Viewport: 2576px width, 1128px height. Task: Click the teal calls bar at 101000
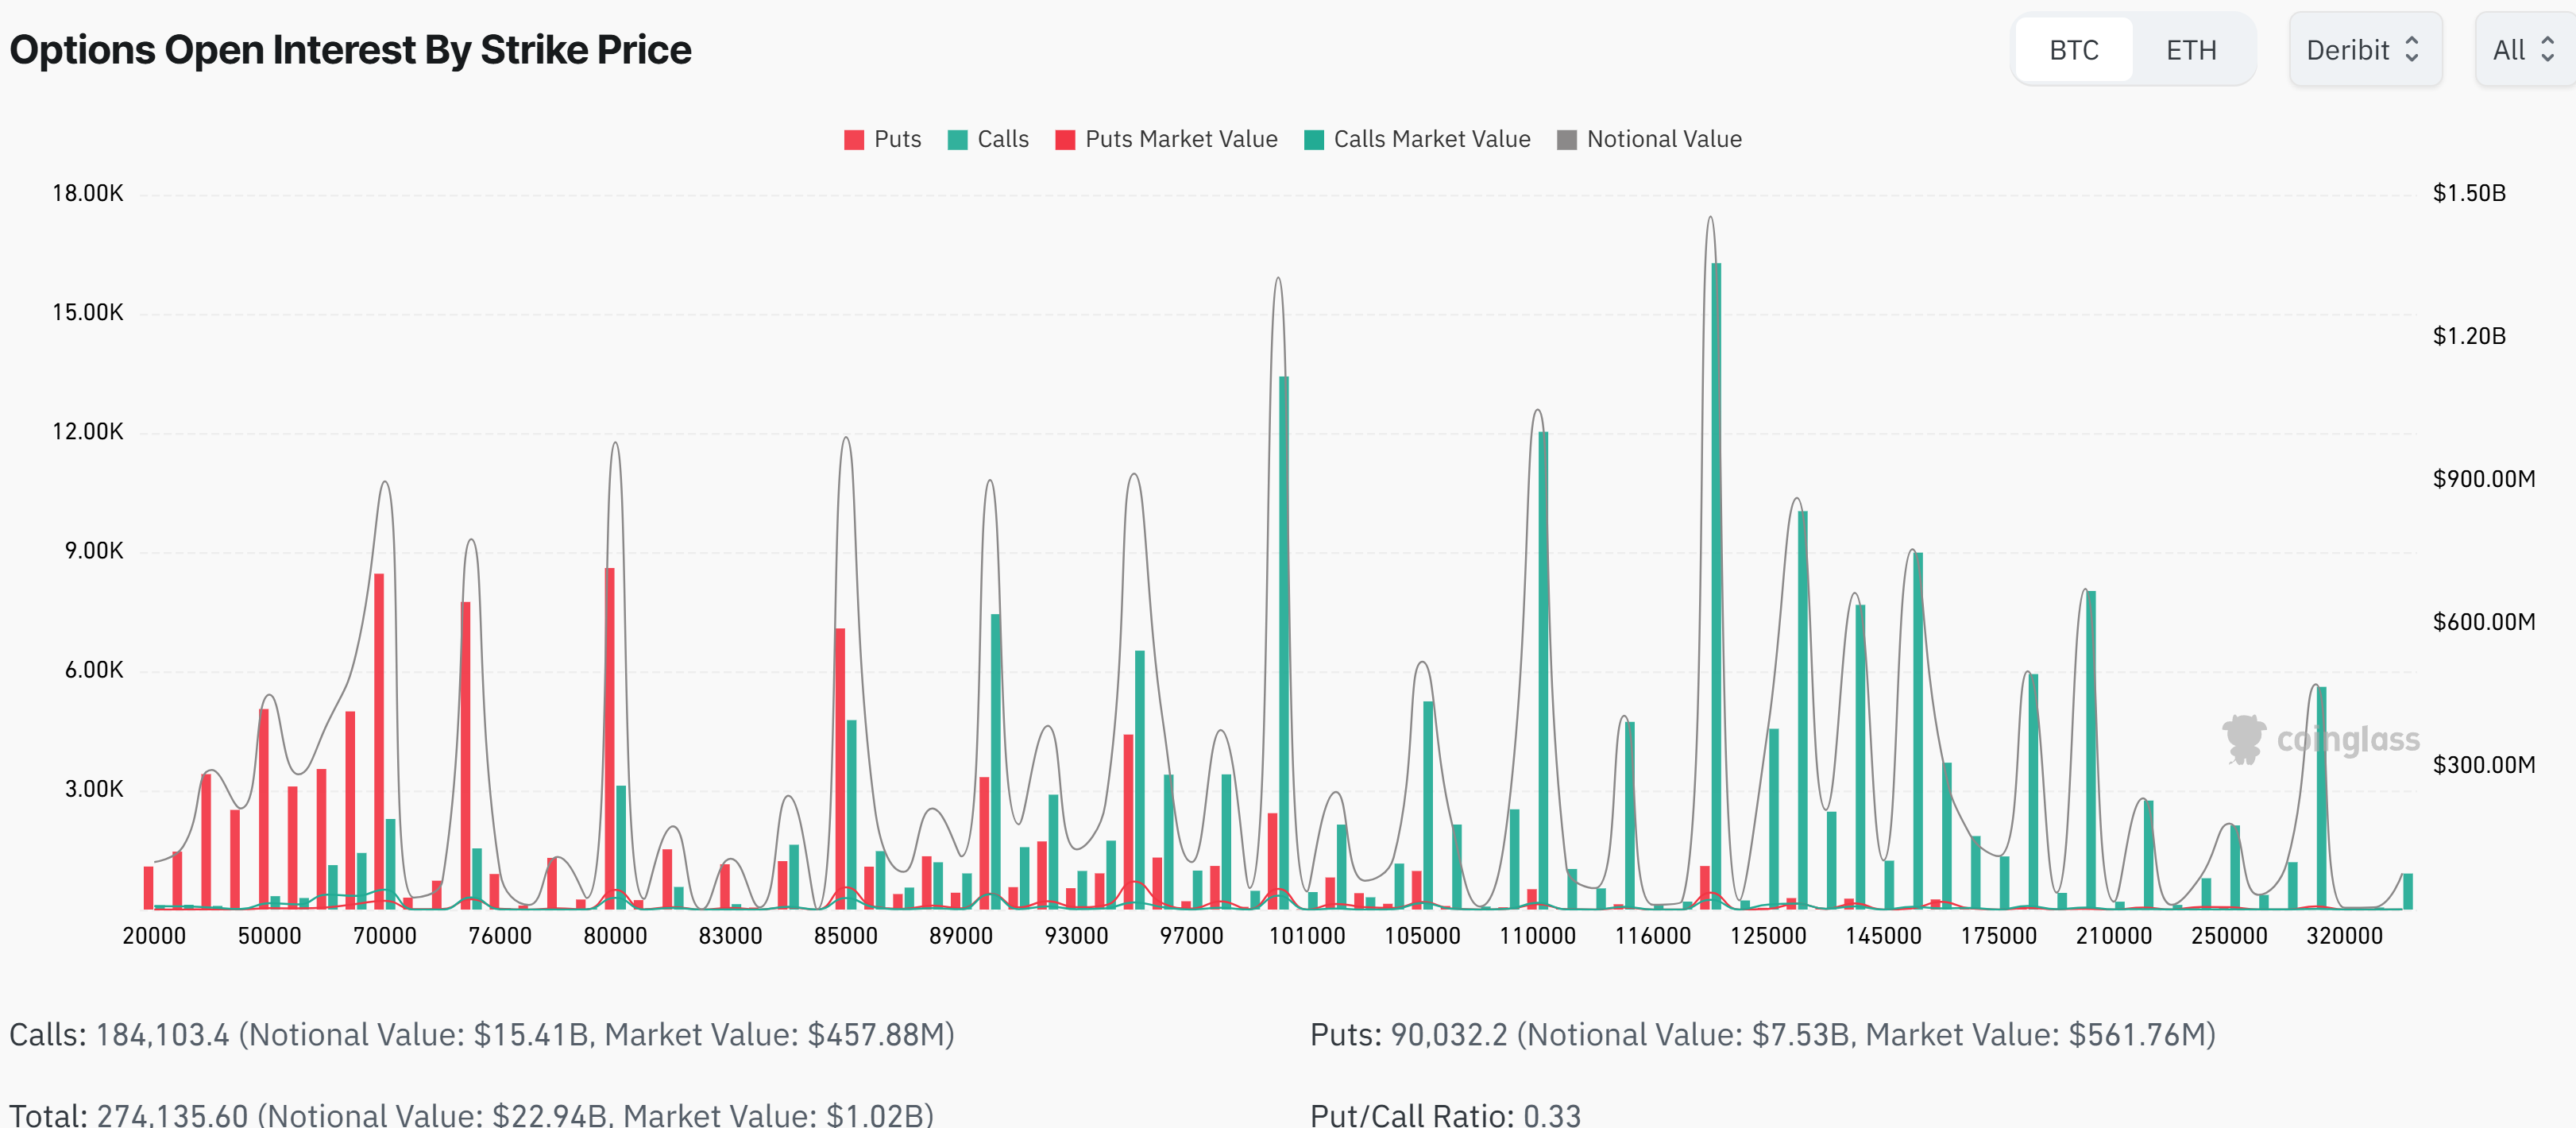[x=1284, y=640]
